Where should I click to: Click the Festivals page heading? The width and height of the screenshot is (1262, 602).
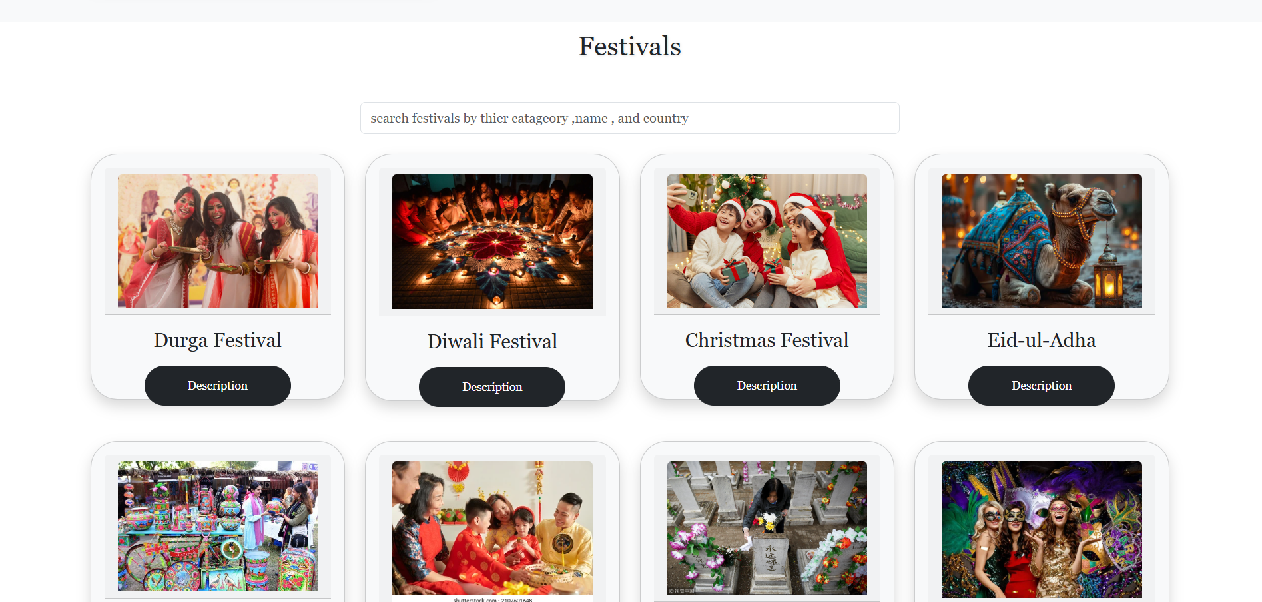[x=630, y=47]
